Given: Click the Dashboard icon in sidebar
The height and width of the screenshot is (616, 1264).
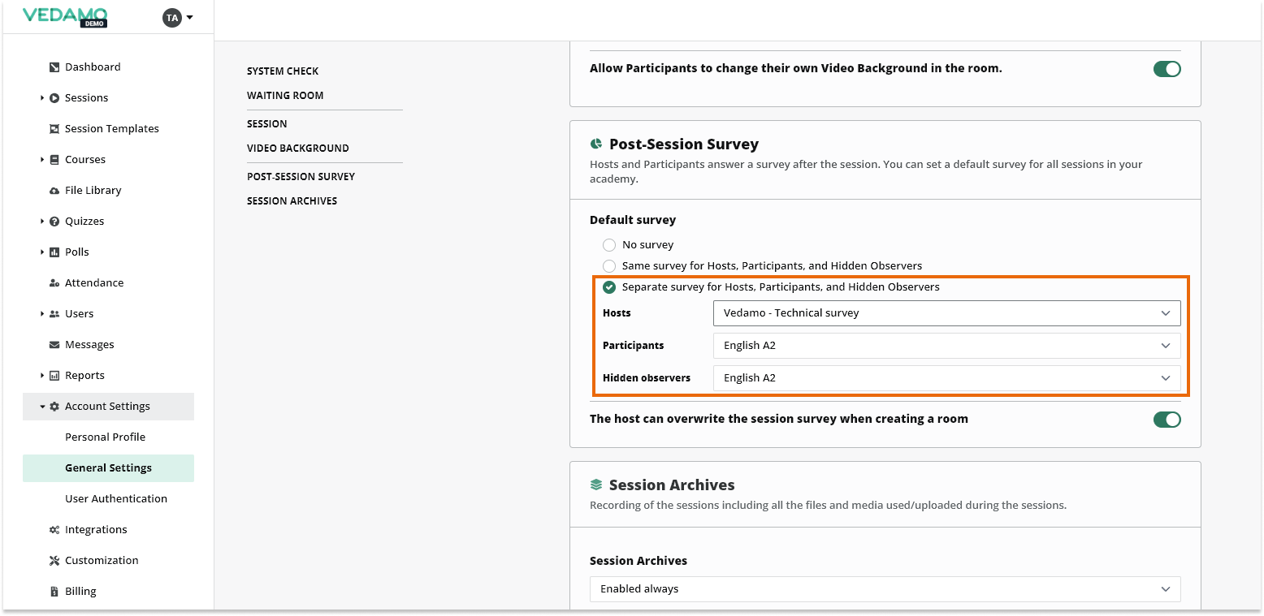Looking at the screenshot, I should point(54,67).
